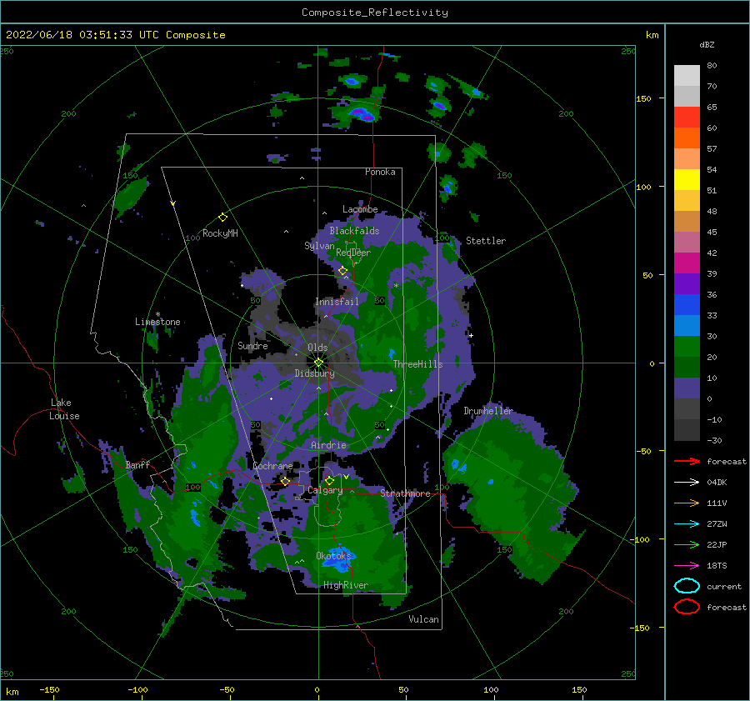Click the Airdrie label
750x701 pixels.
tap(328, 445)
